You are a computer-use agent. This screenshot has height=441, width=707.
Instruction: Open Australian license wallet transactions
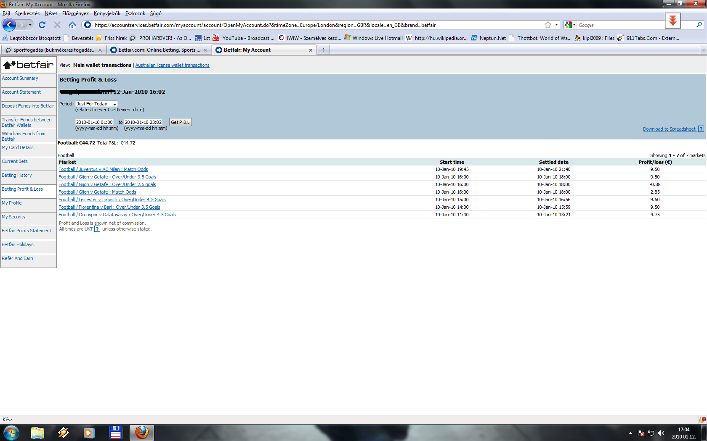(172, 65)
